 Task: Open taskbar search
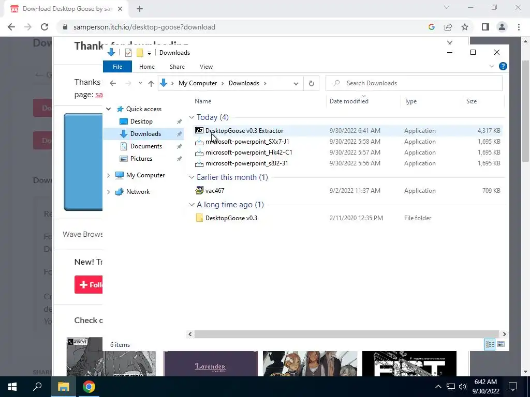click(37, 387)
